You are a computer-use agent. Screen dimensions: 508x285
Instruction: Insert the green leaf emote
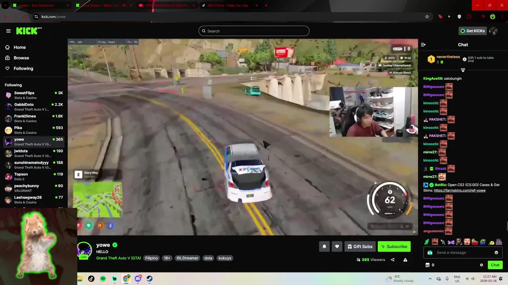(x=427, y=242)
